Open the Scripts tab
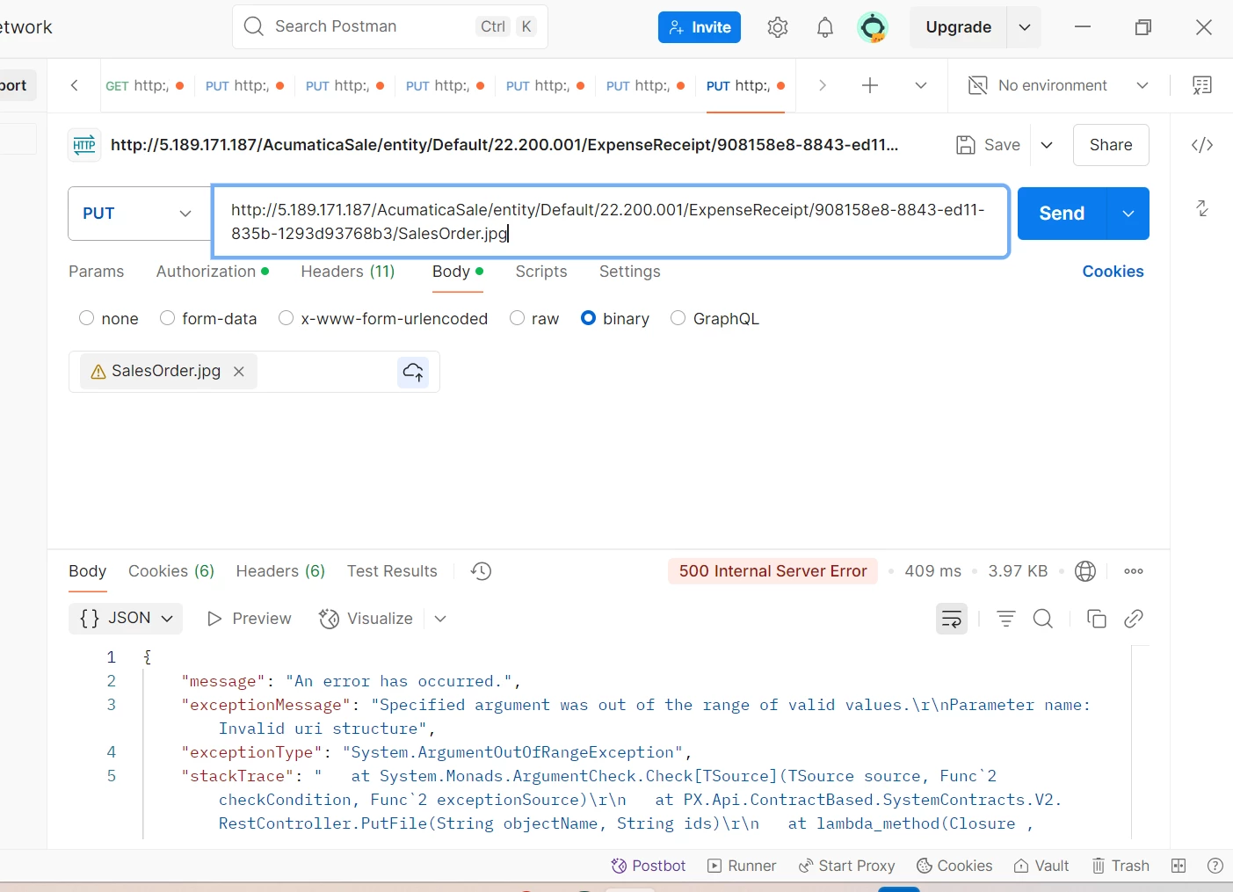1233x892 pixels. coord(541,272)
